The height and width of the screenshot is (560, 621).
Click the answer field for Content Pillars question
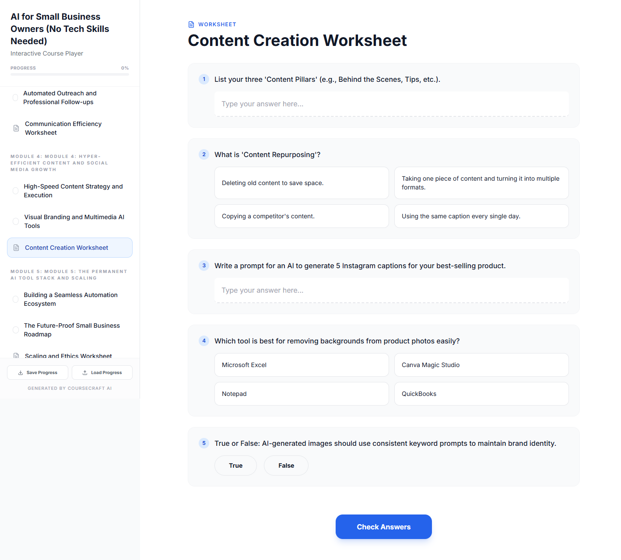click(391, 104)
